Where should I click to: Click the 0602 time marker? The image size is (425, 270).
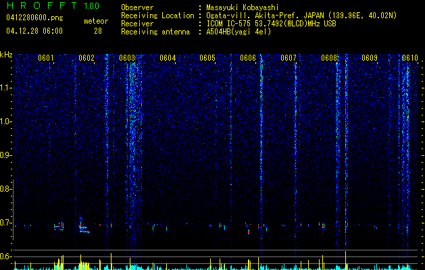(x=86, y=58)
